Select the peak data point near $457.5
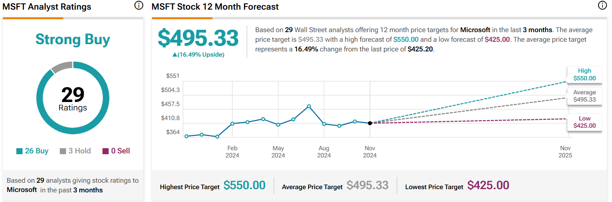The height and width of the screenshot is (202, 612). [309, 106]
